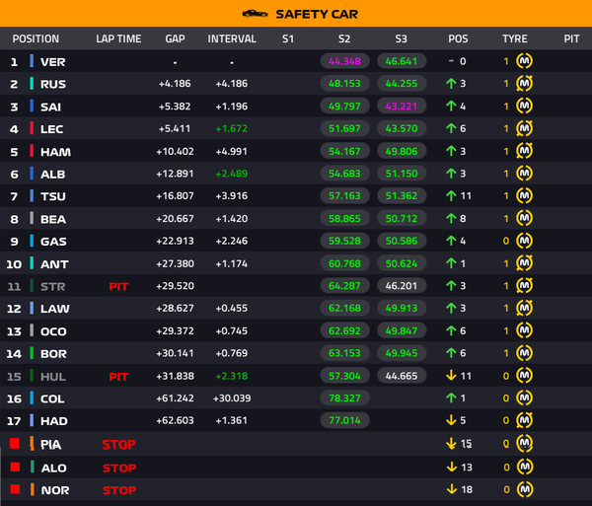
Task: Click S2 time 78.327 for COL
Action: coord(344,398)
